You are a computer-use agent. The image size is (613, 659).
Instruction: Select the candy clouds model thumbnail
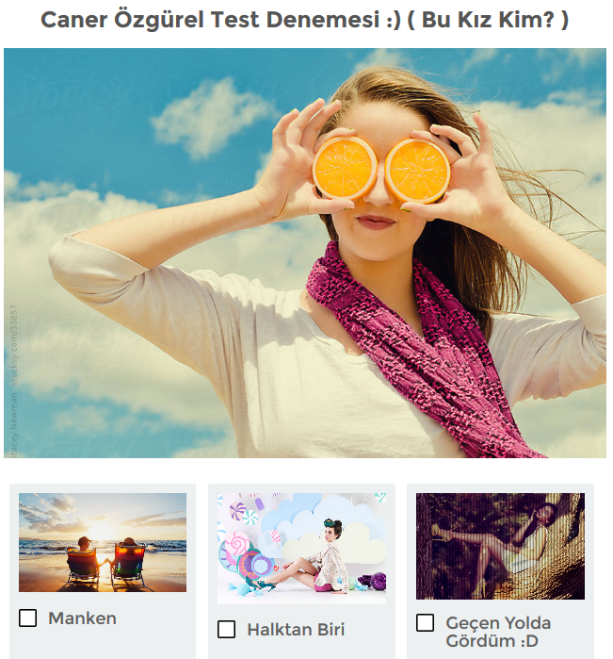click(301, 549)
